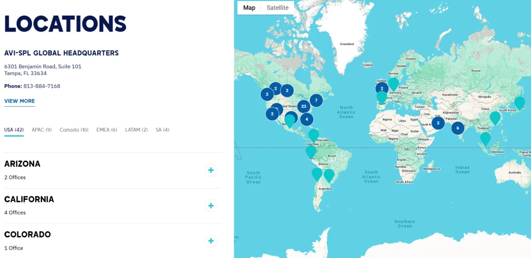Select the teal pin over Japan

520,103
